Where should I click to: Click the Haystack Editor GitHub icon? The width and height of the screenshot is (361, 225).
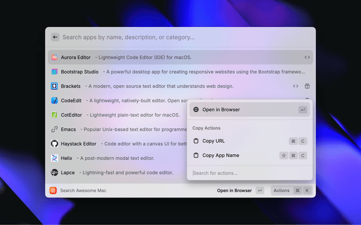coord(55,144)
